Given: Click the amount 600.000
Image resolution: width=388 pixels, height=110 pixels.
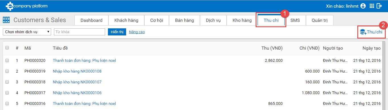Looking at the screenshot, I should click(x=312, y=71).
